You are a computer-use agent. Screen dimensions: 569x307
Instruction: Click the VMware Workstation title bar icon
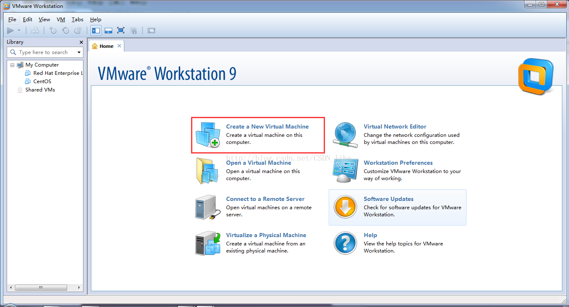[x=6, y=6]
